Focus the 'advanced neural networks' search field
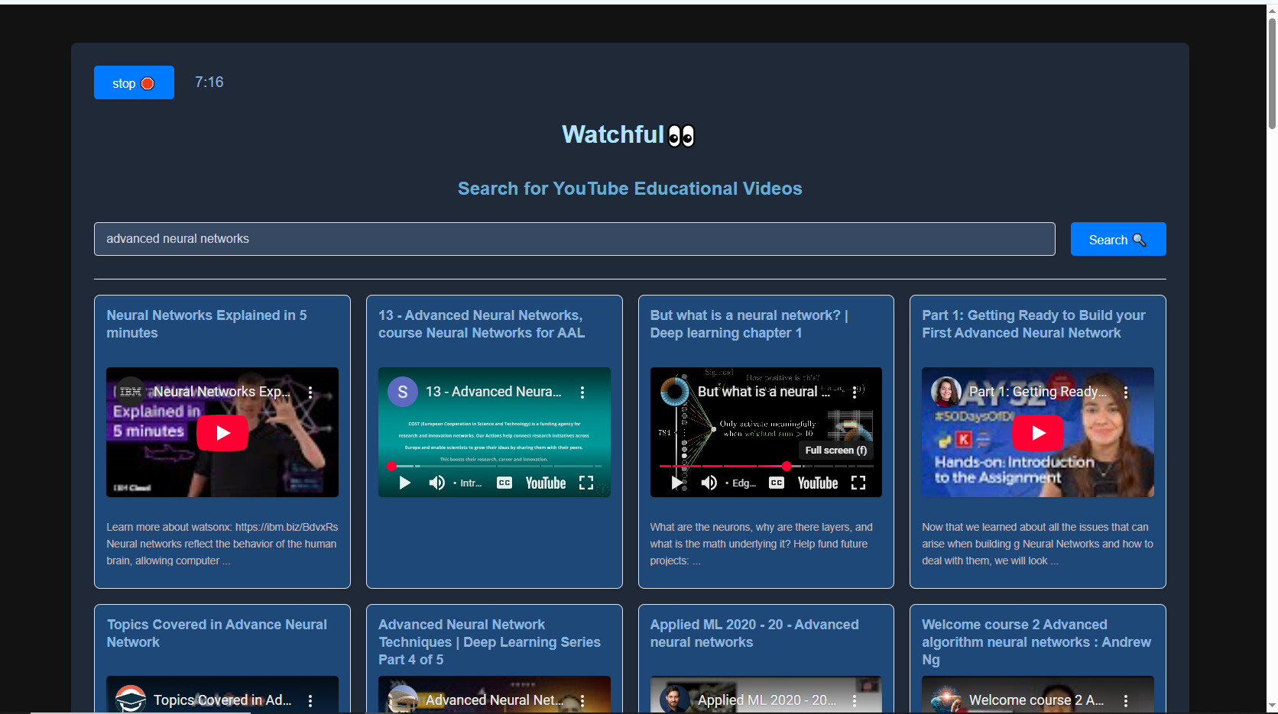Screen dimensions: 1278x714 574,239
